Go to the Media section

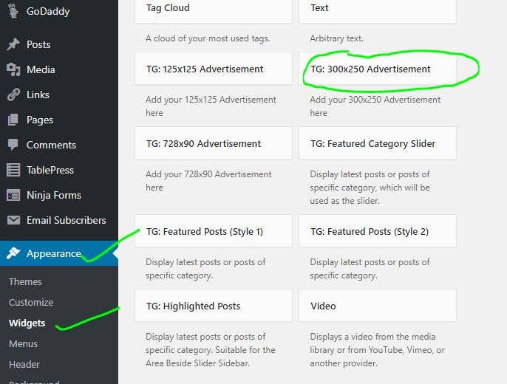click(59, 69)
